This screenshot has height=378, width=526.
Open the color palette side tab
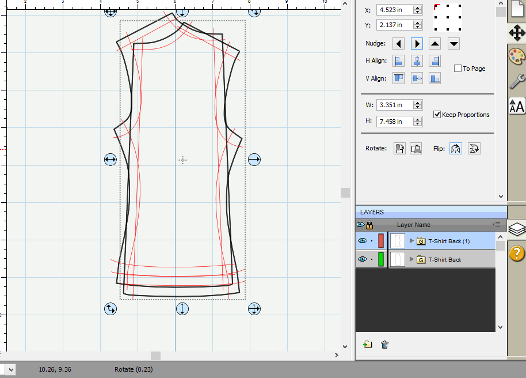click(517, 56)
